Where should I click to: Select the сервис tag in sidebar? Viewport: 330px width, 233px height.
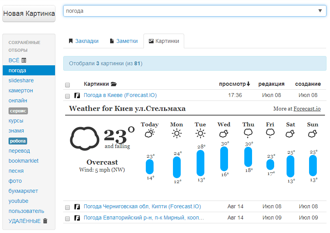(18, 111)
